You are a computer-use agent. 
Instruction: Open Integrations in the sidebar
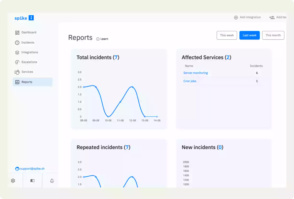pyautogui.click(x=30, y=52)
